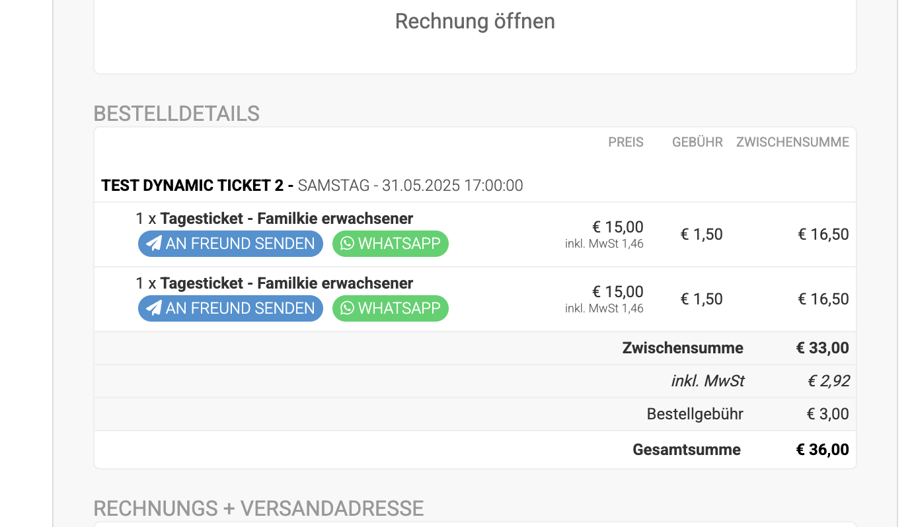Click the WhatsApp logo on first ticket row
The width and height of the screenshot is (916, 527).
347,244
